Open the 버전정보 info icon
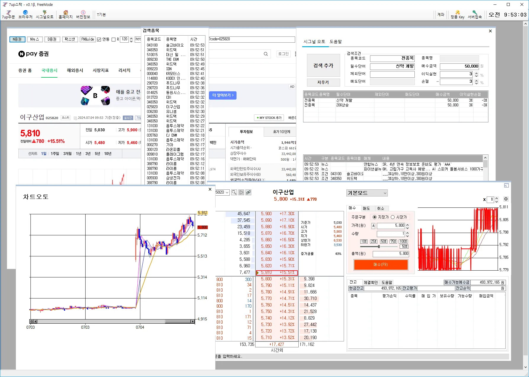Image resolution: width=529 pixels, height=377 pixels. coord(83,15)
